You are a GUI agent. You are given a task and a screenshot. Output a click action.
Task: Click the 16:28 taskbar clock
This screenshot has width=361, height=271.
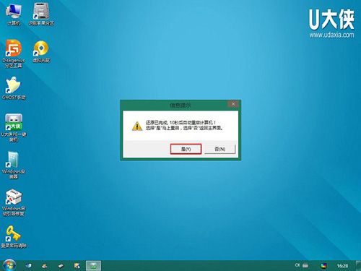tap(342, 266)
